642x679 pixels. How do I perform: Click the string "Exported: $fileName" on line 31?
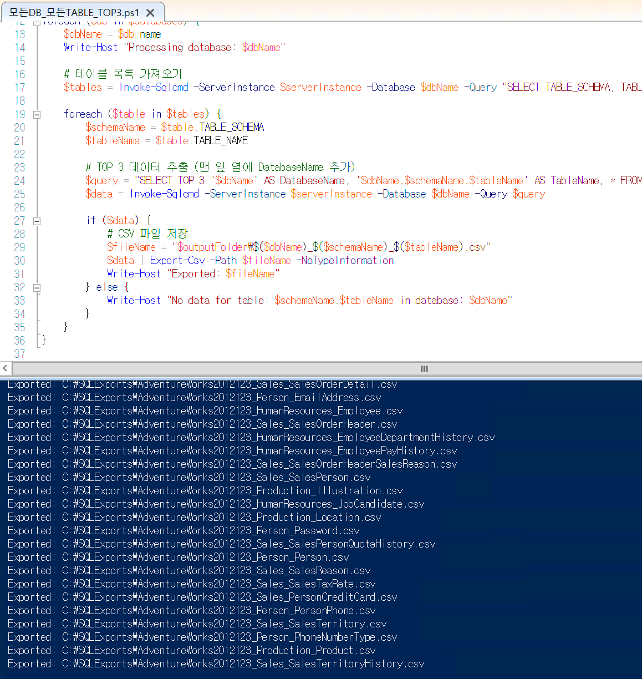point(223,273)
